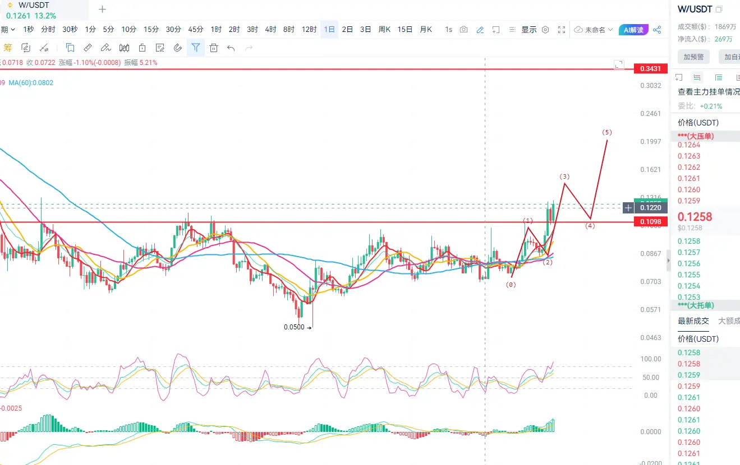Viewport: 740px width, 465px height.
Task: Select the active 1日 timeframe
Action: 329,30
